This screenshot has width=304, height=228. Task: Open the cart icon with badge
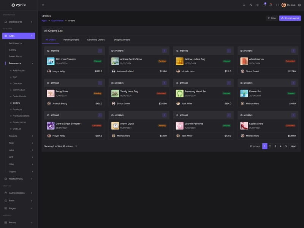pyautogui.click(x=264, y=5)
